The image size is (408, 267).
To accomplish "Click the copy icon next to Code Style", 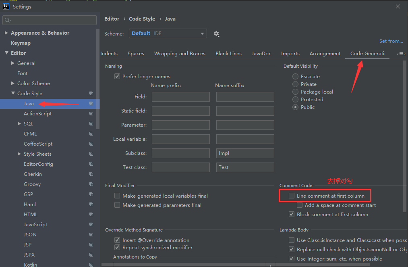I will tap(91, 93).
